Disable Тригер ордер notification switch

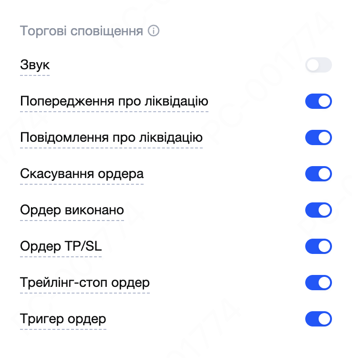pyautogui.click(x=318, y=319)
